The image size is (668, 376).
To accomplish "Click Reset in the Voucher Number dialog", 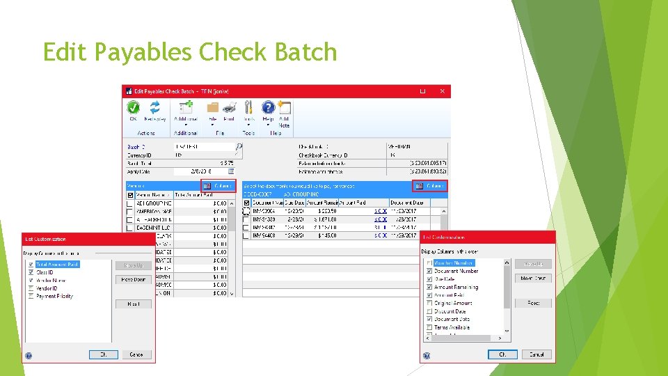I will (533, 303).
